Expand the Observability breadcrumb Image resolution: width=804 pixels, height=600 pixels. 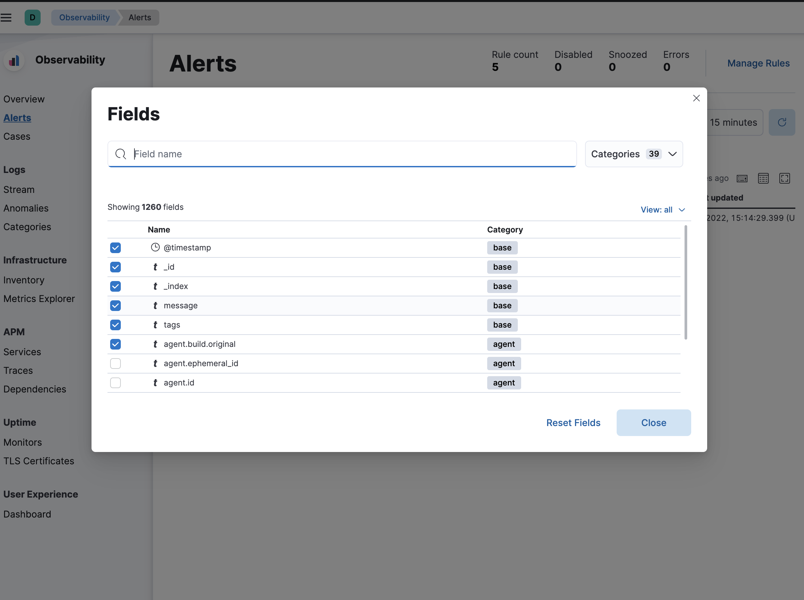click(85, 17)
